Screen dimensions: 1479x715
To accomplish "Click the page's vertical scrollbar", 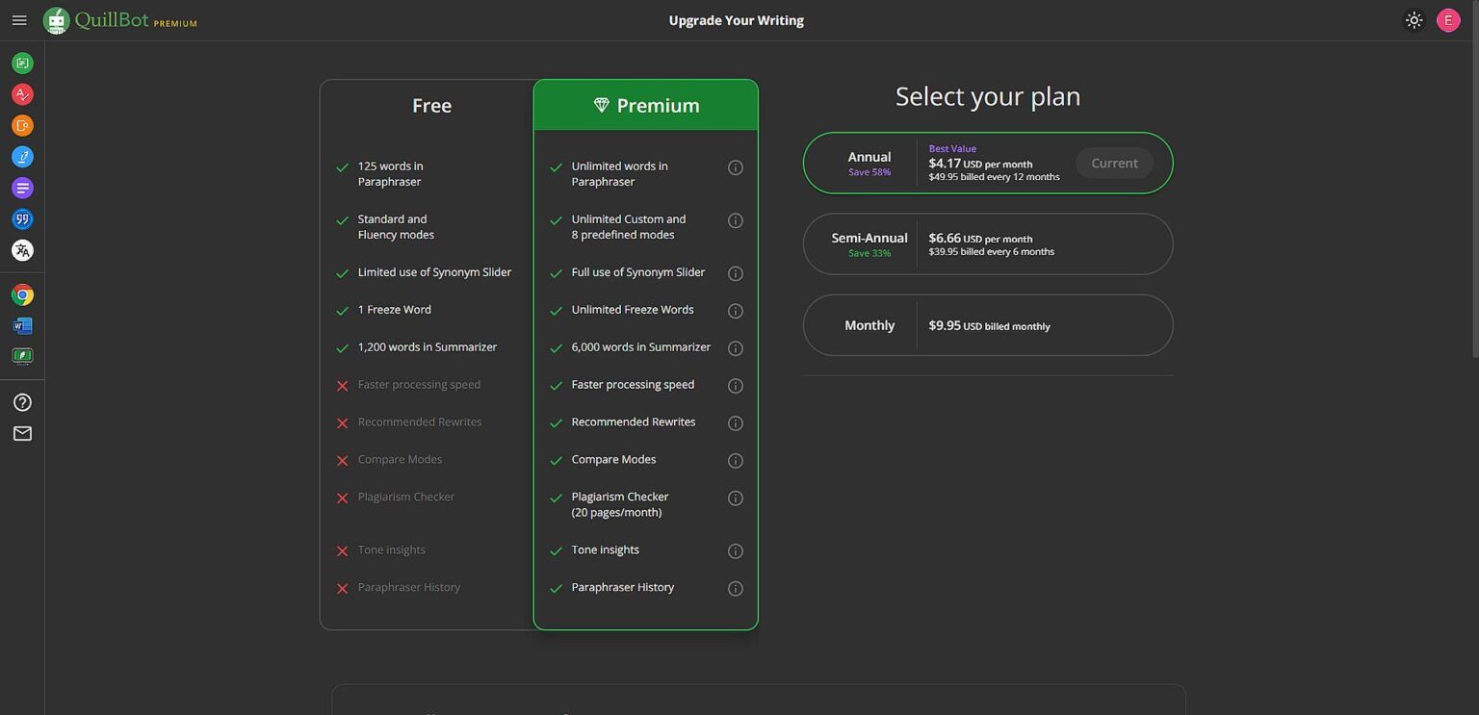I will tap(1473, 192).
